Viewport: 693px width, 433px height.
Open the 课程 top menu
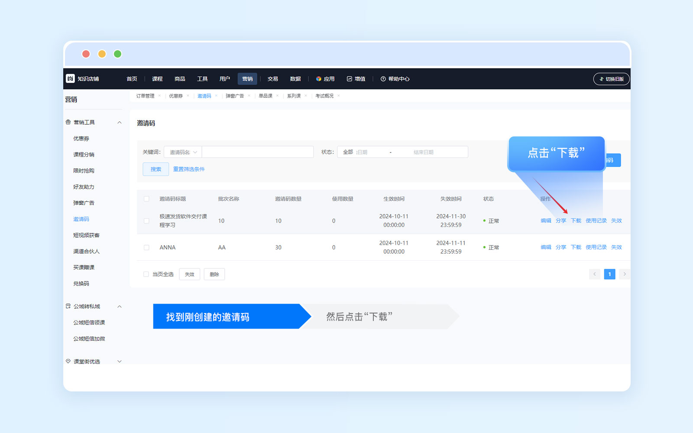point(157,79)
